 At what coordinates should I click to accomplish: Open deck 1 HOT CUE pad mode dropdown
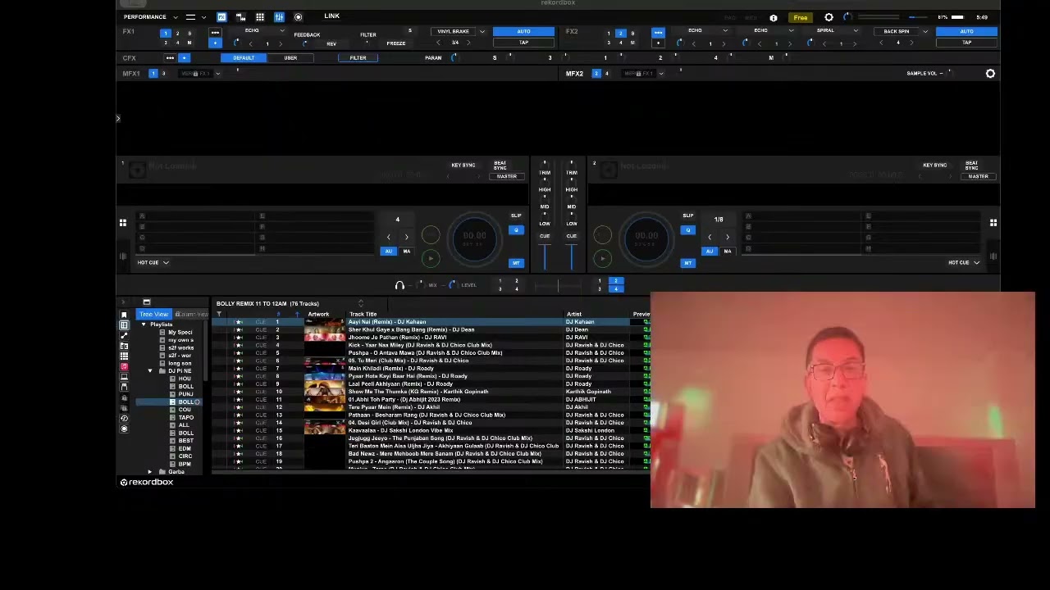153,263
